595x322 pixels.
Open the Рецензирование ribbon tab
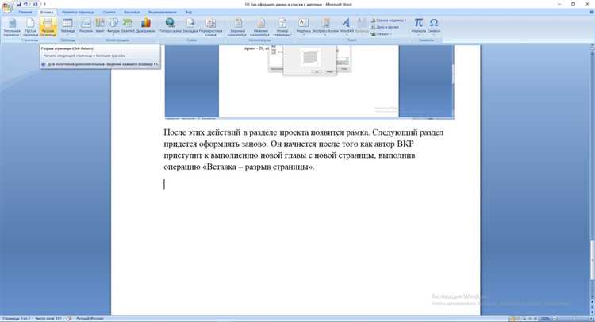coord(163,12)
